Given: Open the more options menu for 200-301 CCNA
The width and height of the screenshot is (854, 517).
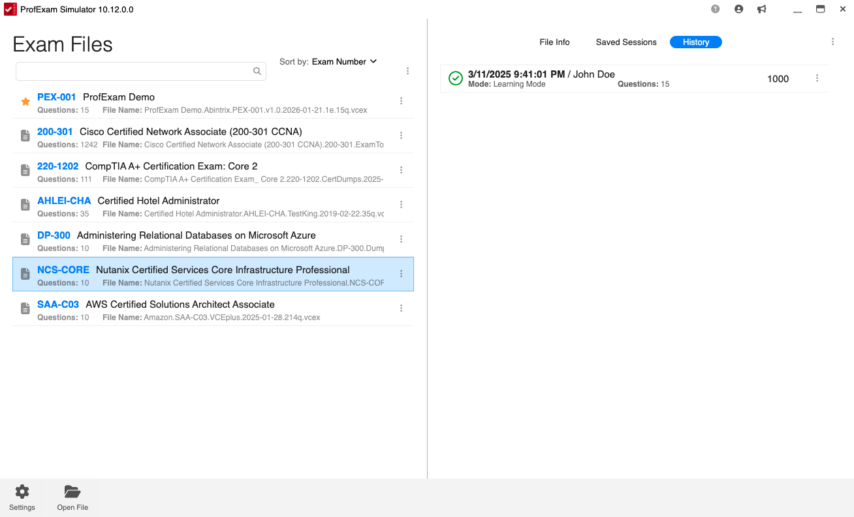Looking at the screenshot, I should (401, 136).
